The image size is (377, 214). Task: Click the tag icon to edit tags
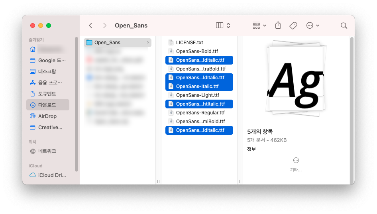pos(293,26)
